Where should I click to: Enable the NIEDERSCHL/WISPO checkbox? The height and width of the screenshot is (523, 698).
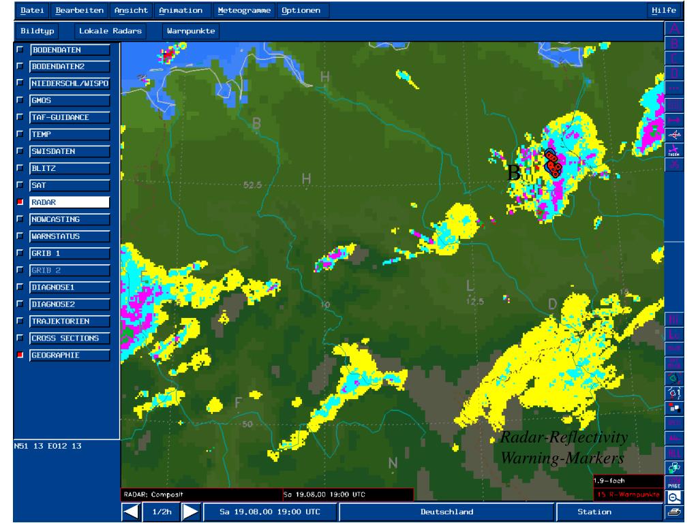[20, 83]
